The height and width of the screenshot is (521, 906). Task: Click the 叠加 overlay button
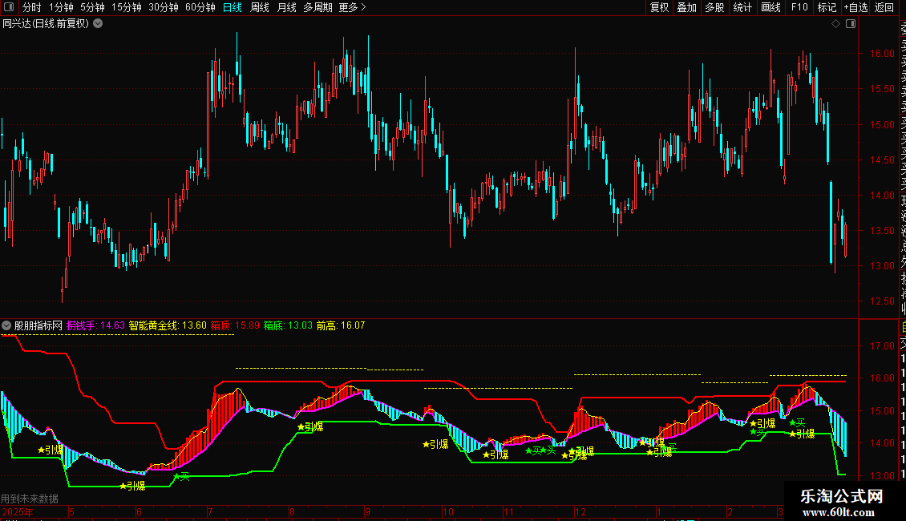point(687,7)
